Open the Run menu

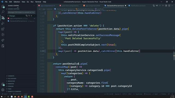[32, 2]
